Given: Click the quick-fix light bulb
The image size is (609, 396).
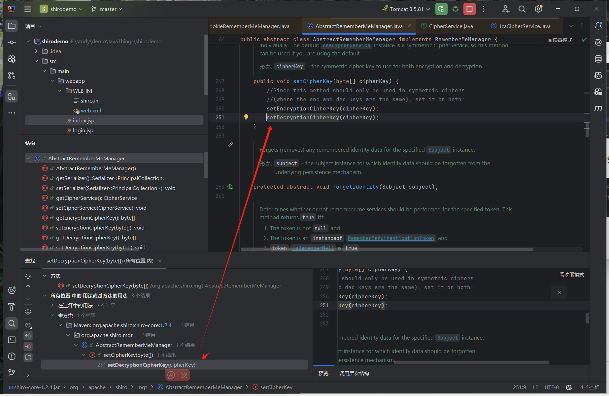Looking at the screenshot, I should click(x=246, y=117).
